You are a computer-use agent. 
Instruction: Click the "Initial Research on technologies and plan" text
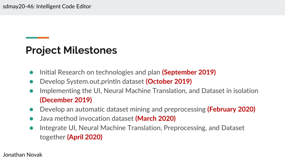(100, 72)
